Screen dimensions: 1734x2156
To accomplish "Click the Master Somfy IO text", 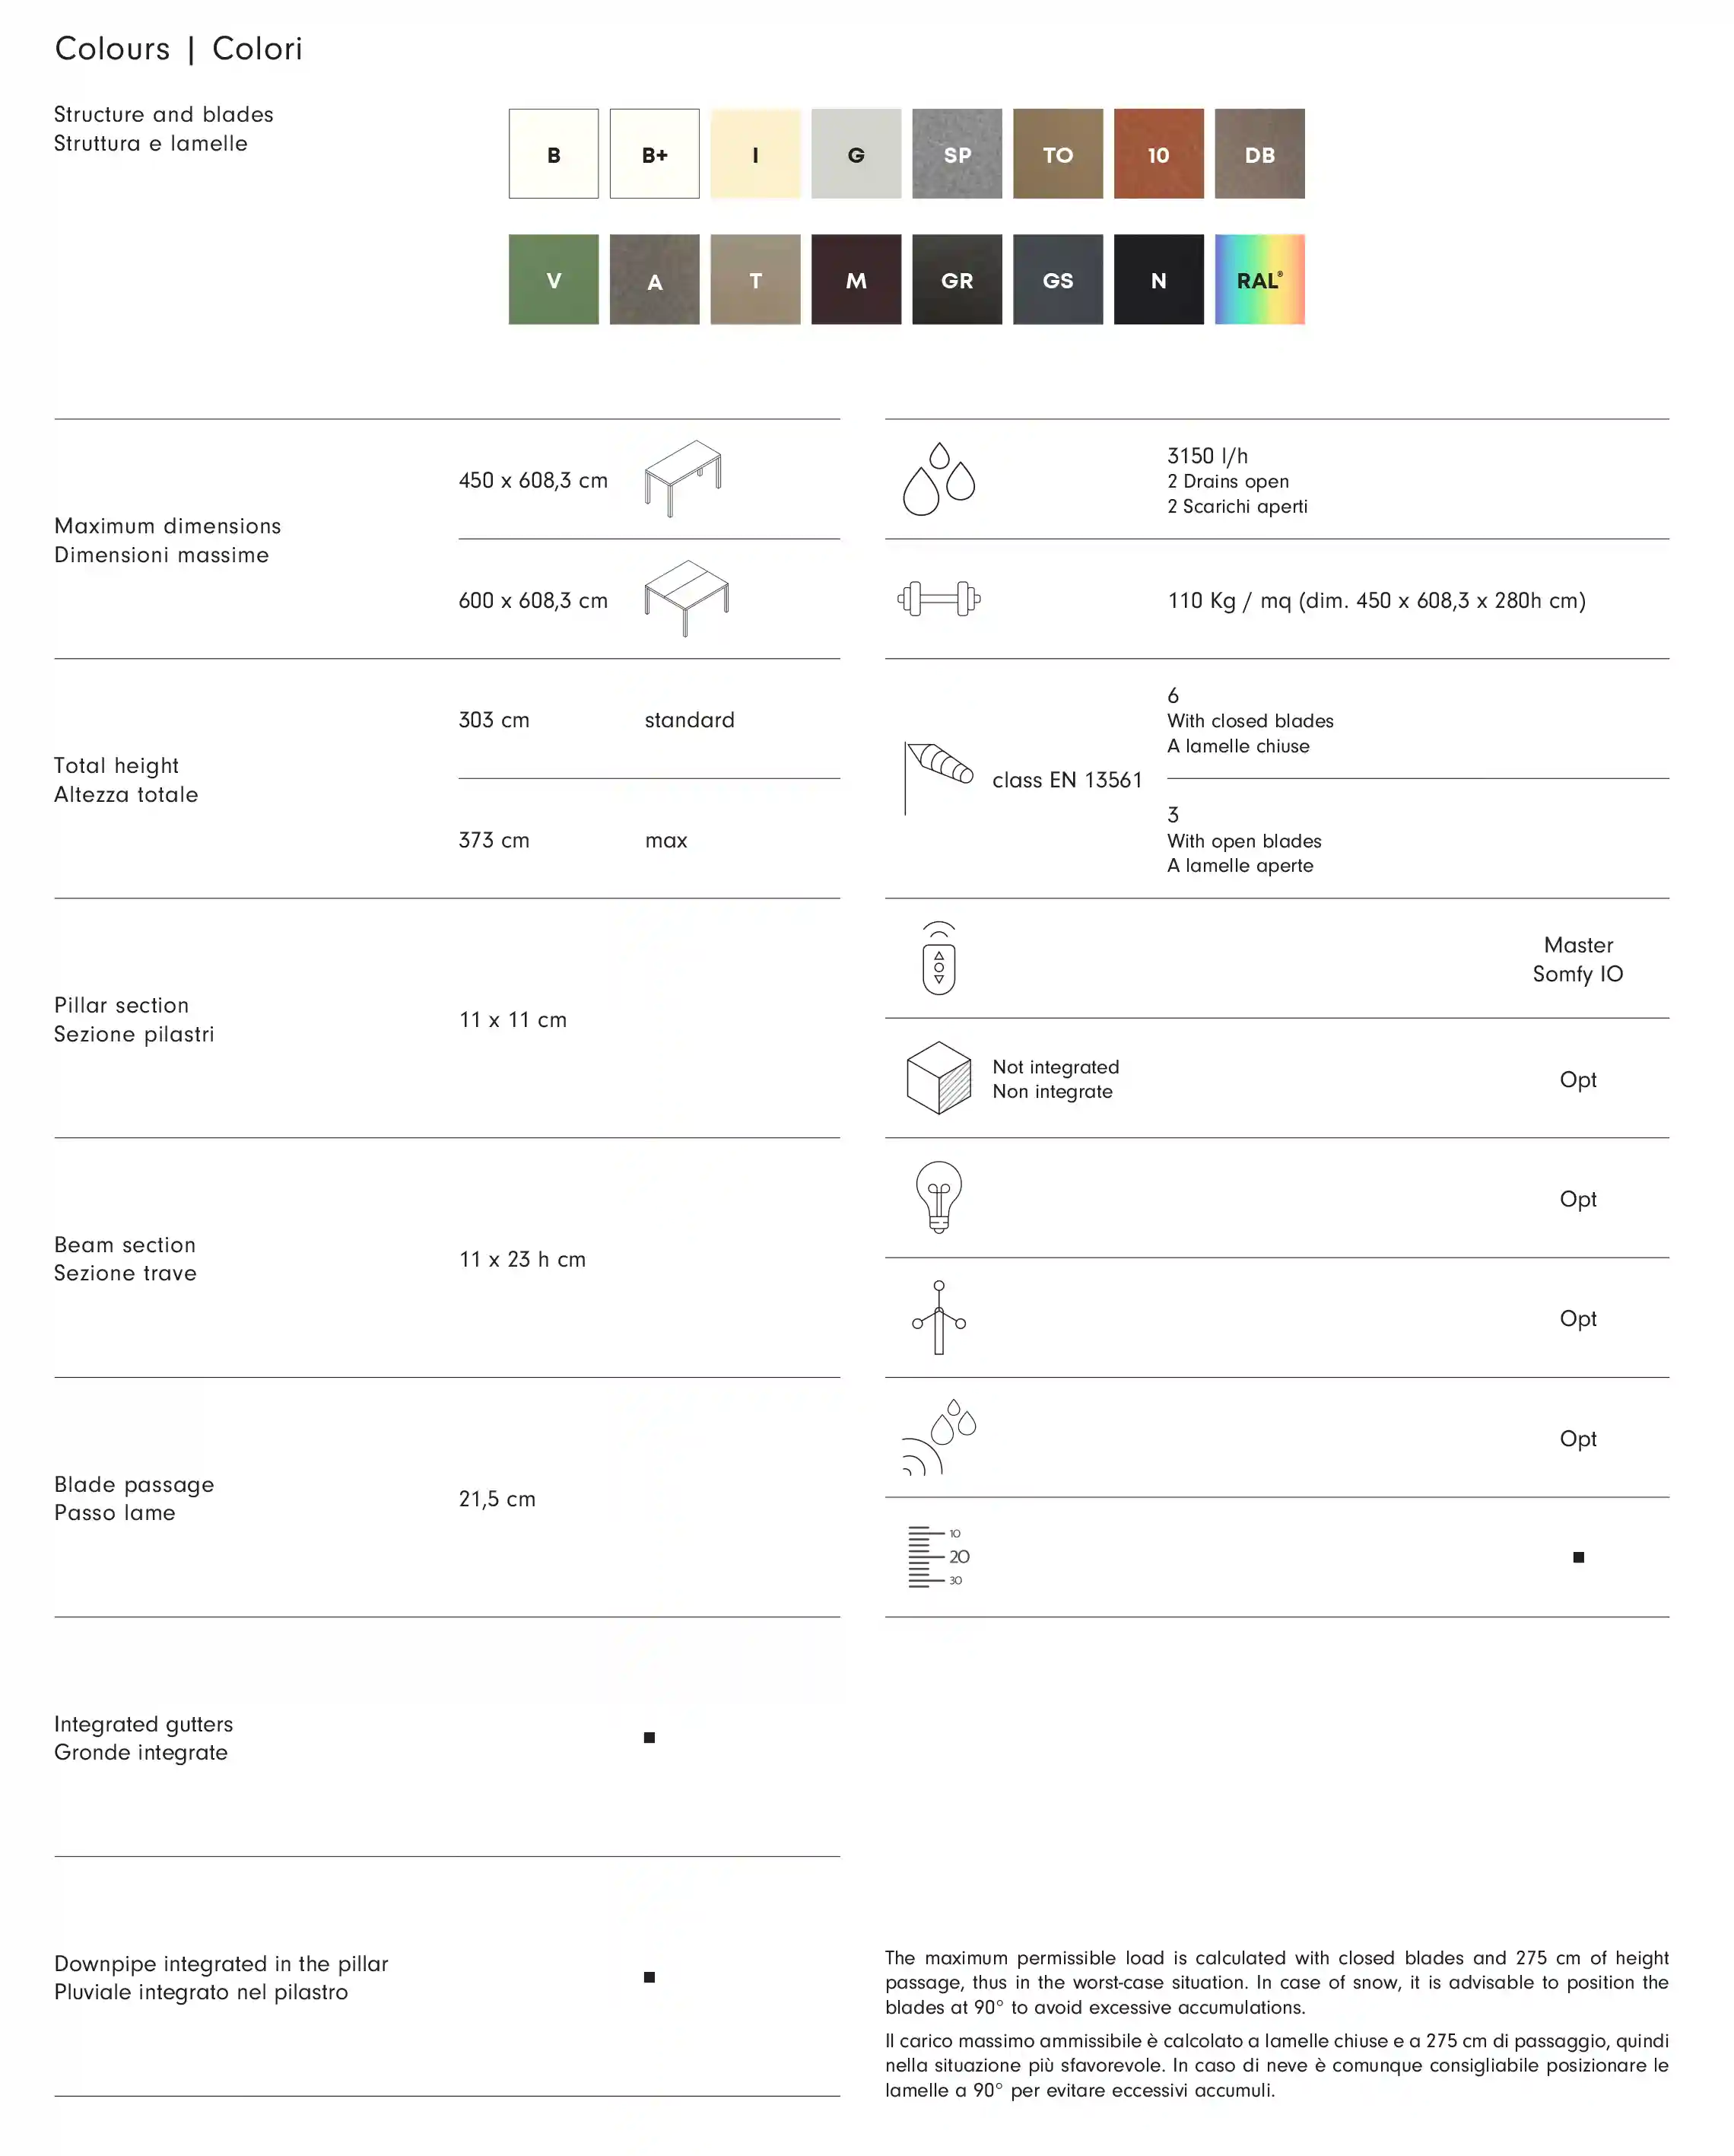I will 1577,959.
